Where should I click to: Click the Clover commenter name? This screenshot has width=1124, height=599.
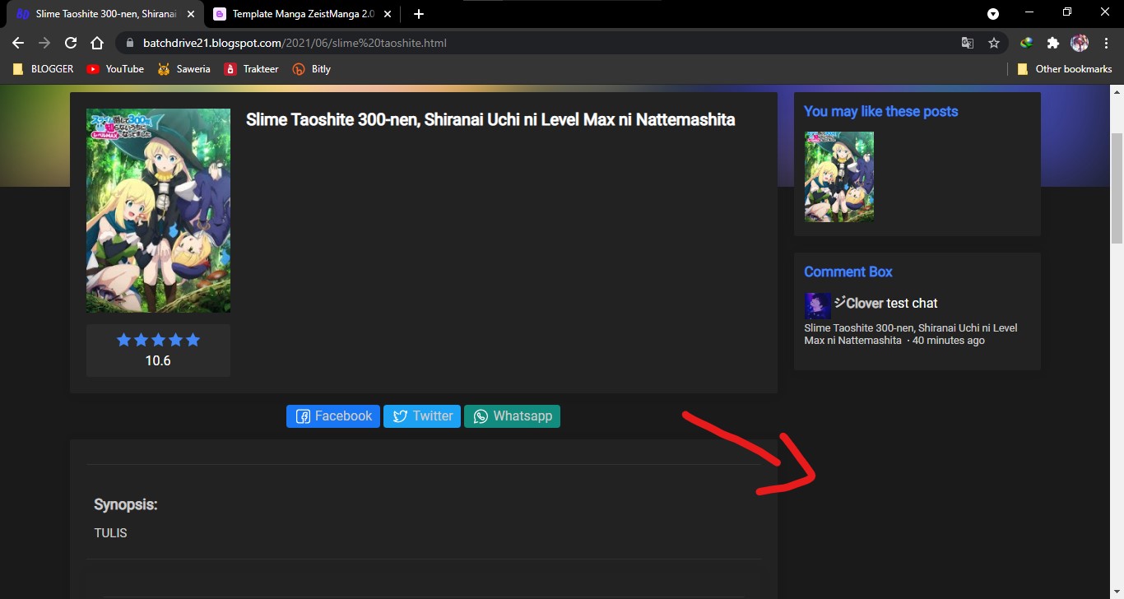pos(859,303)
